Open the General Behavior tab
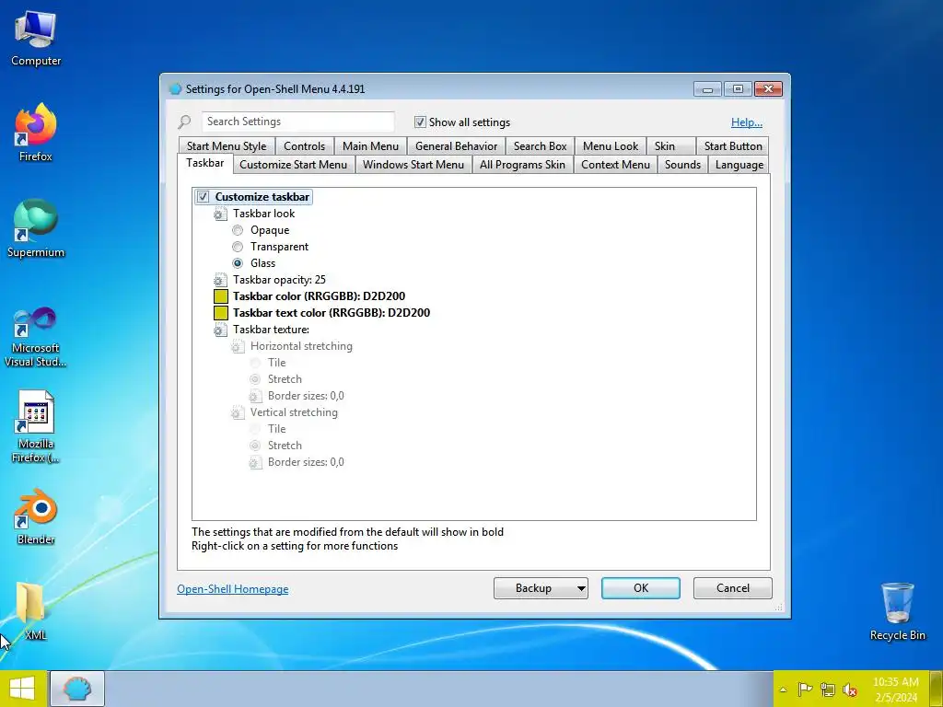 click(x=457, y=146)
